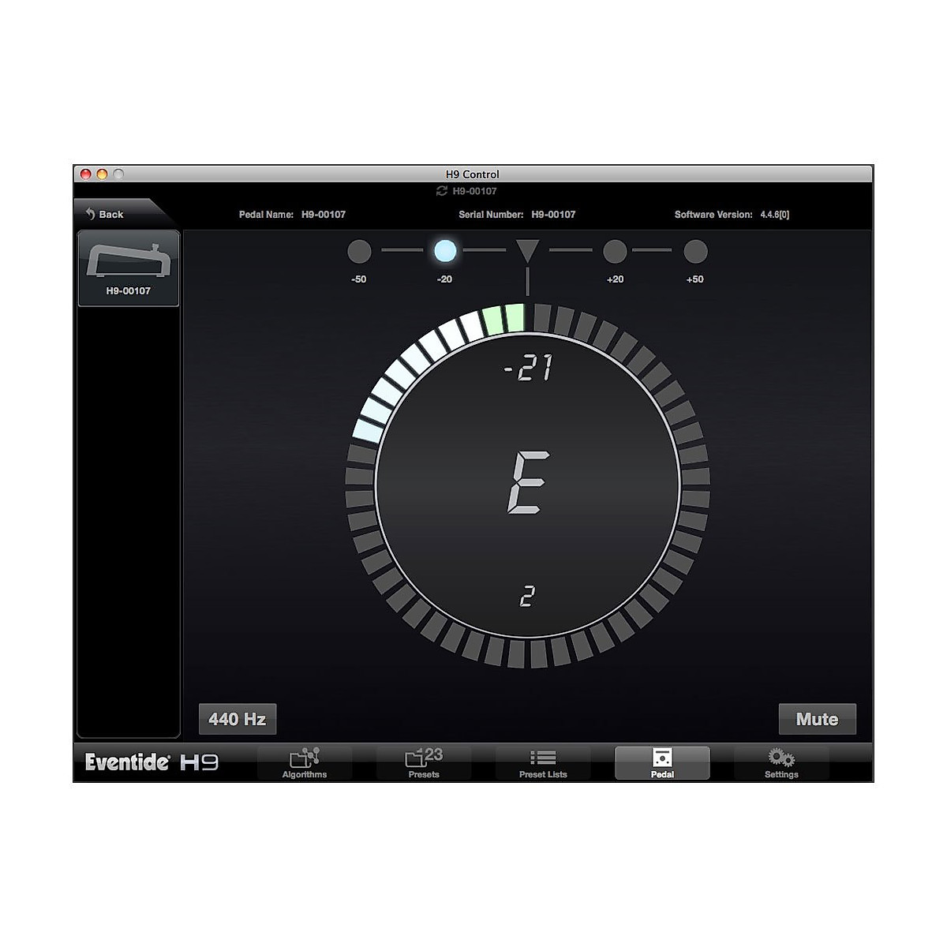Click the +50 cents indicator dot
Viewport: 947px width, 947px height.
(695, 252)
